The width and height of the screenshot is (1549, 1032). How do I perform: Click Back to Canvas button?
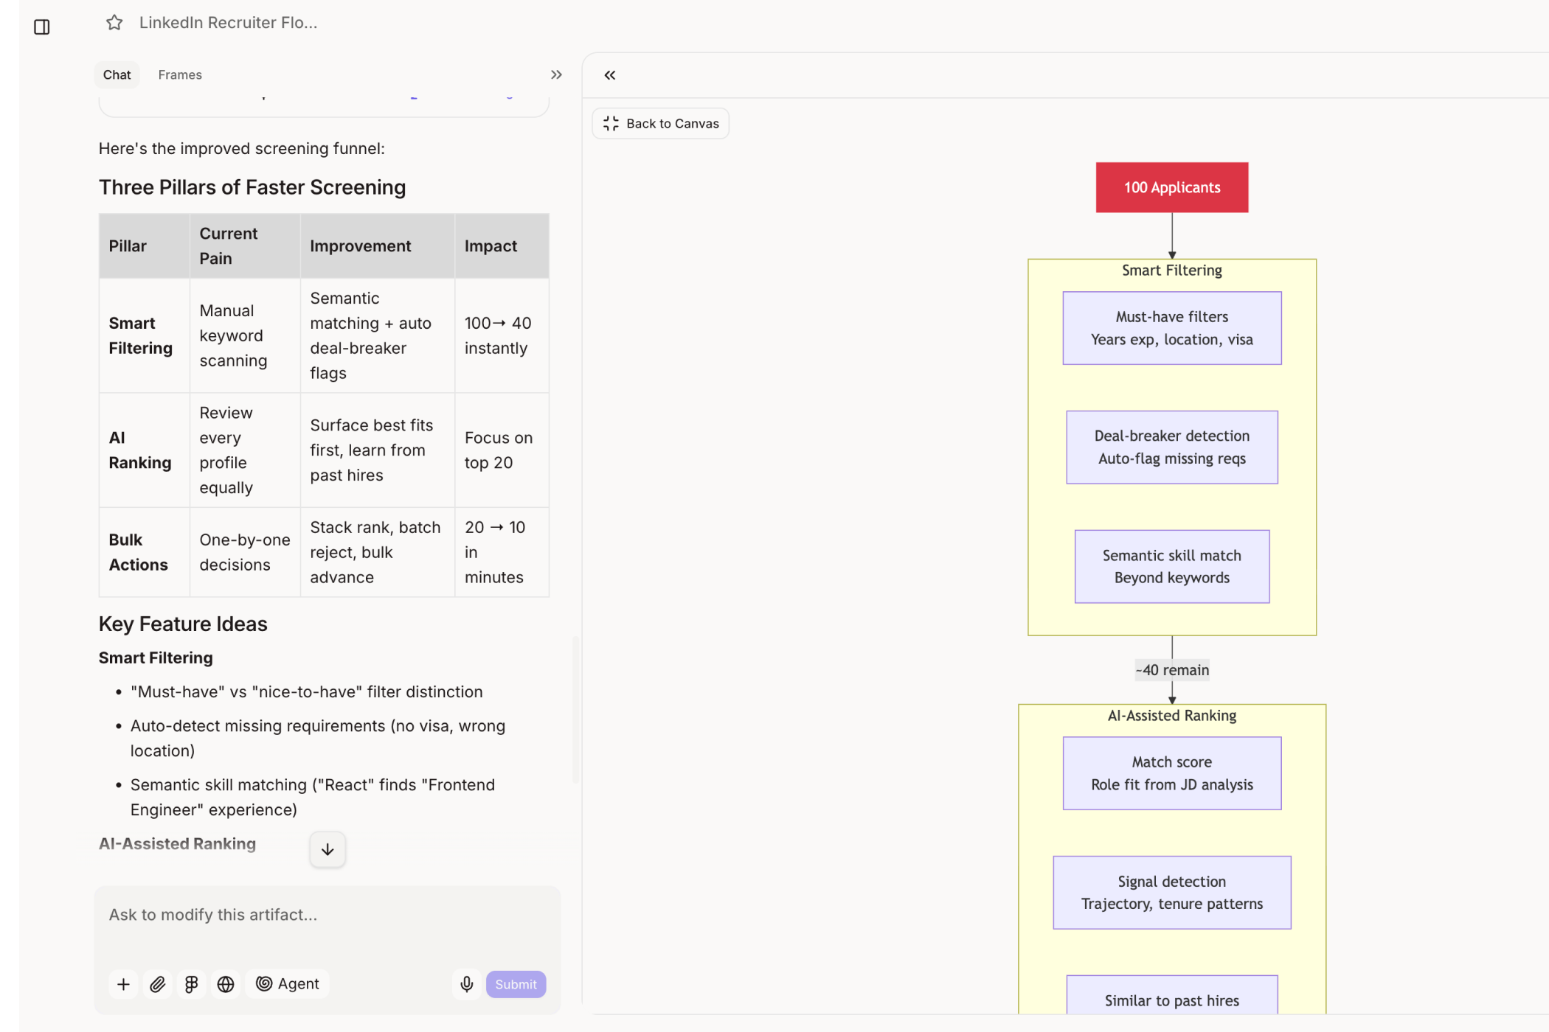(x=661, y=124)
